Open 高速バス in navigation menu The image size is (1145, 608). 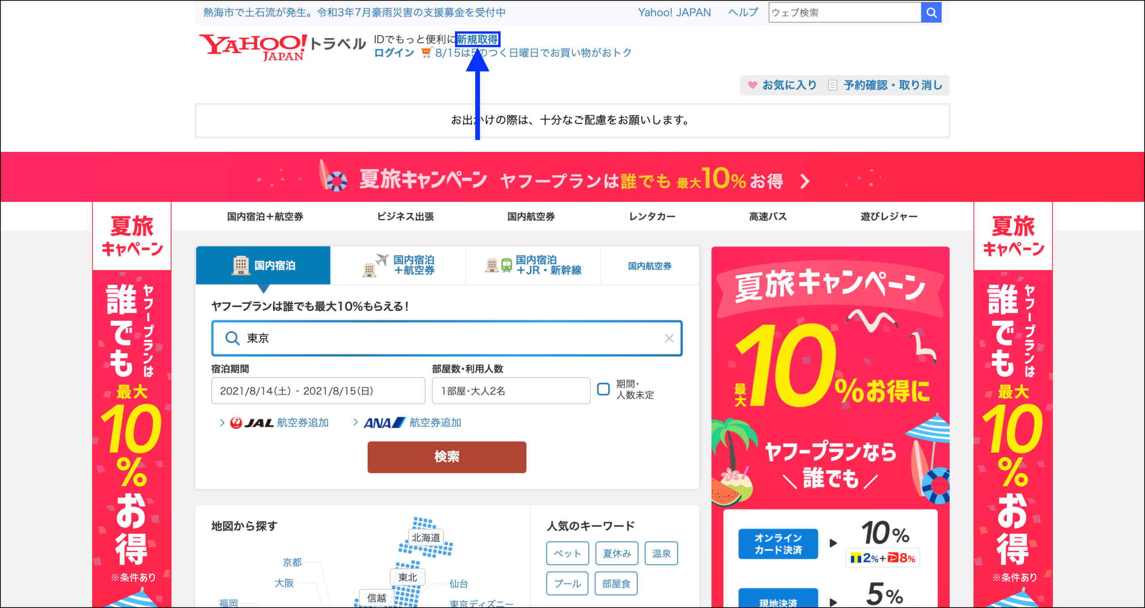[x=768, y=217]
